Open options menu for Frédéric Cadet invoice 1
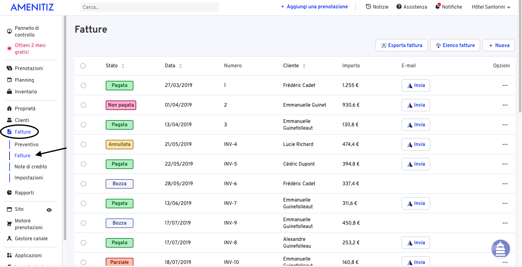The width and height of the screenshot is (522, 267). pyautogui.click(x=505, y=85)
